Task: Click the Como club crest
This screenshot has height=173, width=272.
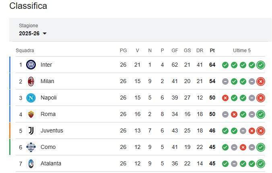Action: click(x=31, y=147)
